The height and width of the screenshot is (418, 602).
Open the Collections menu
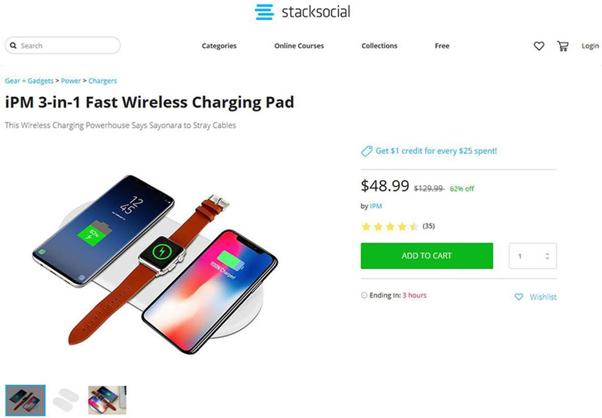(x=379, y=46)
